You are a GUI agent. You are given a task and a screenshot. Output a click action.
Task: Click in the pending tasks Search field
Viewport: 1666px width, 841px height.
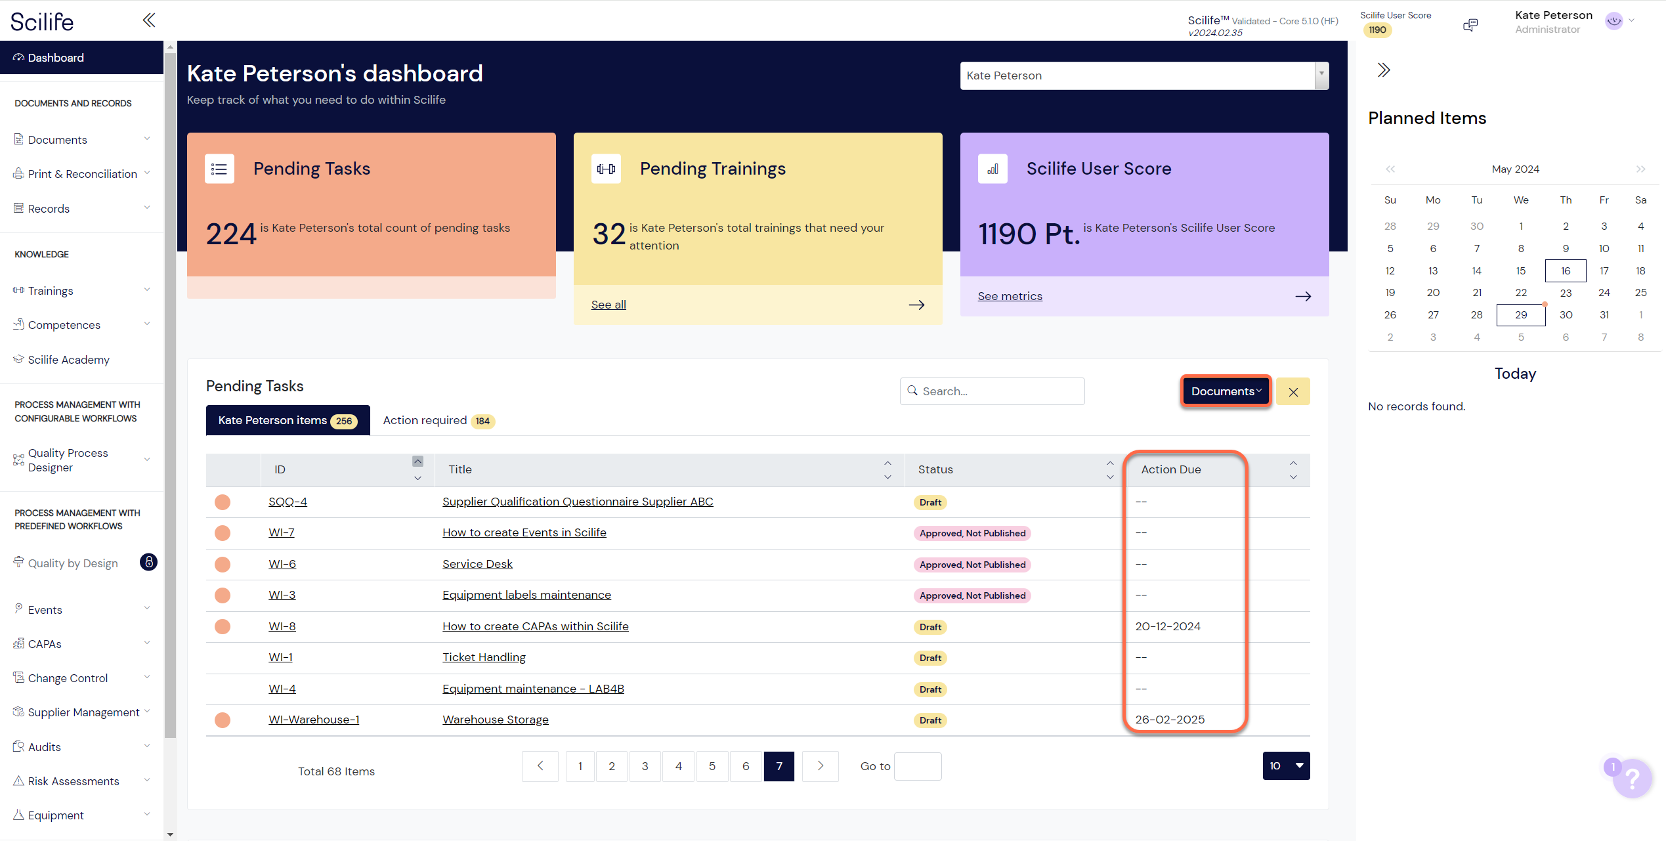pyautogui.click(x=992, y=391)
